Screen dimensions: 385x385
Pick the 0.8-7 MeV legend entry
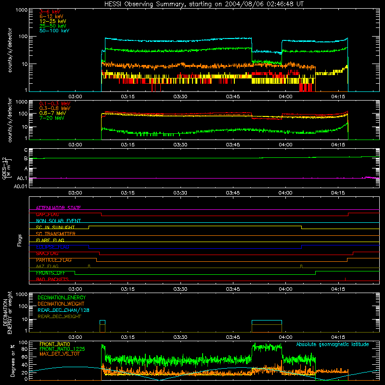[x=52, y=113]
